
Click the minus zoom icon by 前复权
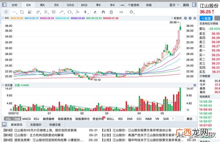[190, 18]
